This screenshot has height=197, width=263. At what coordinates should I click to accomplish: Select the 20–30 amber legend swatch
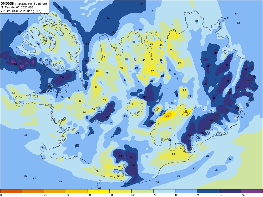[55, 191]
